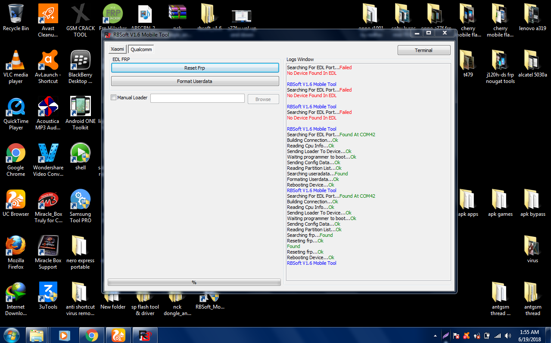This screenshot has width=551, height=343.
Task: Switch to the Xiaomi tab
Action: pyautogui.click(x=117, y=49)
